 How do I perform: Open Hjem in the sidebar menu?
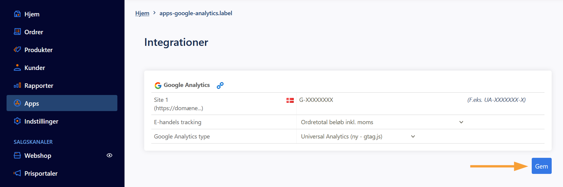[62, 14]
